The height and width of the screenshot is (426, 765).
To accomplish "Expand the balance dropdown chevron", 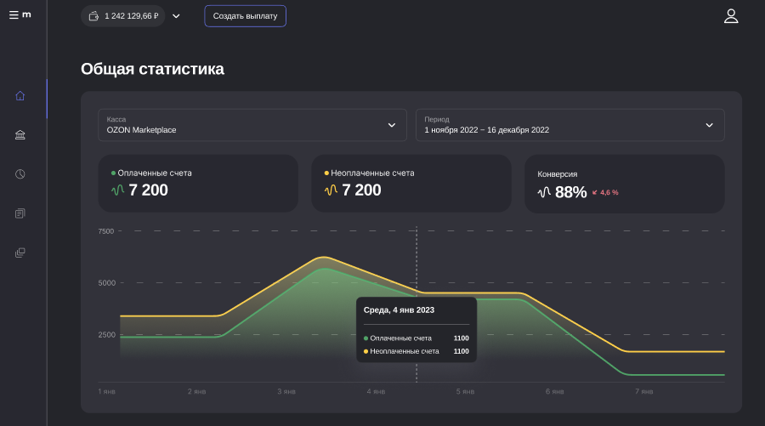I will point(176,16).
